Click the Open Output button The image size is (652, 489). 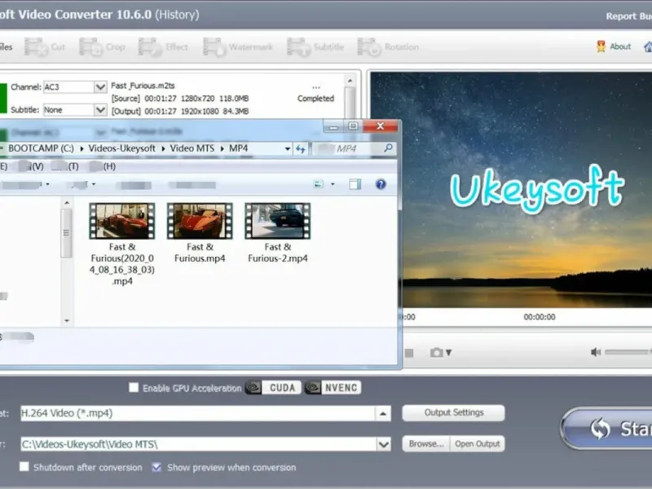click(x=478, y=443)
